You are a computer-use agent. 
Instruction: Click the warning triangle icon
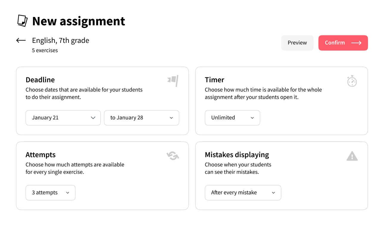coord(352,156)
